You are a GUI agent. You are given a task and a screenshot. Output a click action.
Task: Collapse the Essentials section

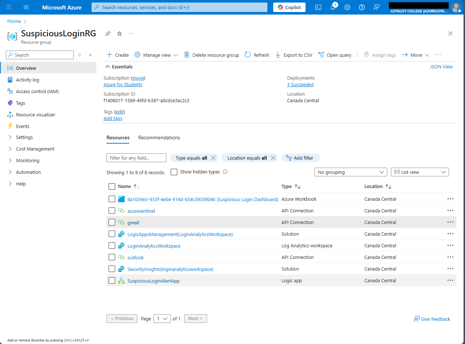pos(119,67)
